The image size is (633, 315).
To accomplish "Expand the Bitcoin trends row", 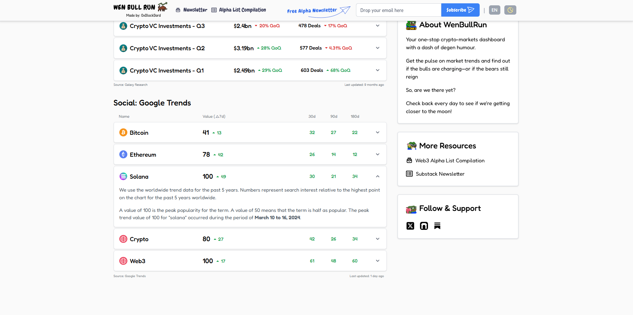I will [378, 132].
